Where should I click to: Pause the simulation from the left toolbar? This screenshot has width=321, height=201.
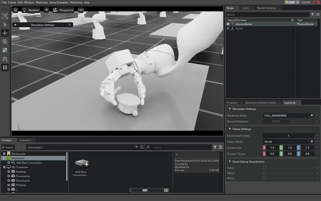pos(5,67)
